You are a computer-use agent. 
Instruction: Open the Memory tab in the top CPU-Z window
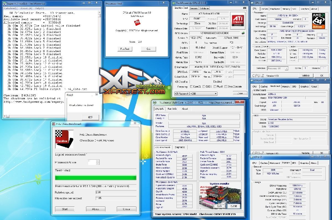286,9
